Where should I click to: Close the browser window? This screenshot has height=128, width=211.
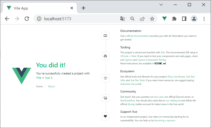coord(204,5)
